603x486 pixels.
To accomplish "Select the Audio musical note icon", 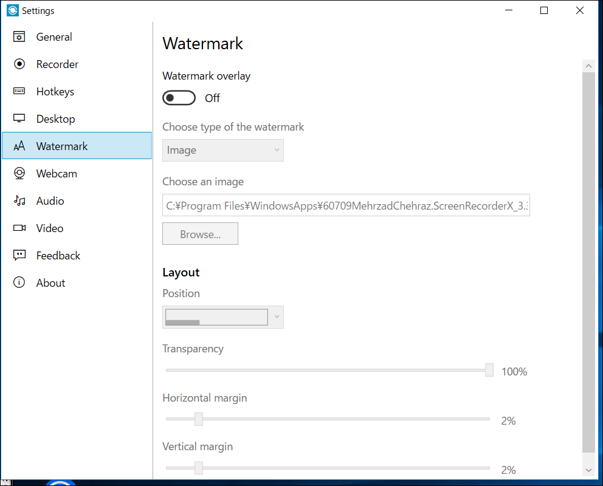I will 18,200.
